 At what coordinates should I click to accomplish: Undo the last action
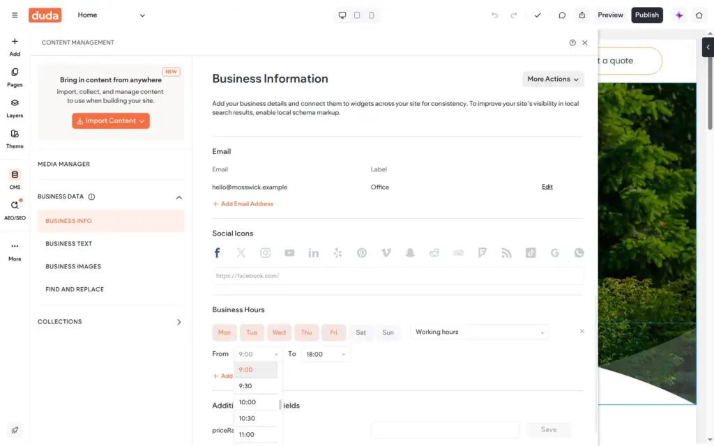pyautogui.click(x=494, y=15)
